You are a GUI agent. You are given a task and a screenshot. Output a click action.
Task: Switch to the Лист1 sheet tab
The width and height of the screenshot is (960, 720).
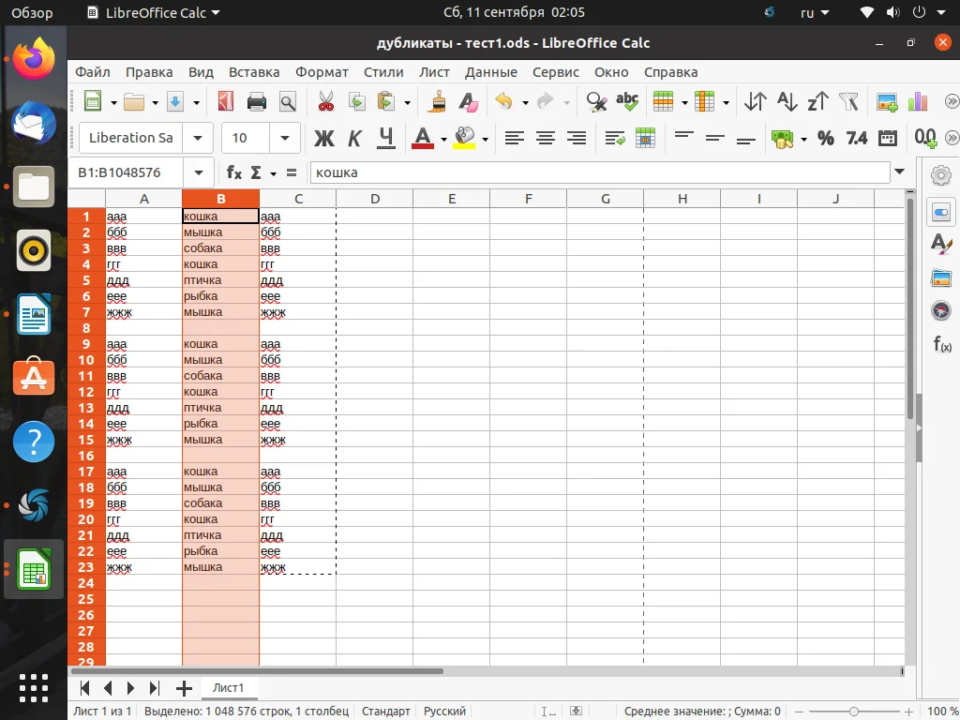pos(229,687)
